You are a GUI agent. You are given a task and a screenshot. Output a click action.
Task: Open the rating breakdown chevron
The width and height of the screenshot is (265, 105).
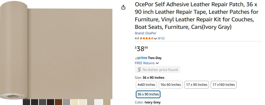click(x=156, y=38)
